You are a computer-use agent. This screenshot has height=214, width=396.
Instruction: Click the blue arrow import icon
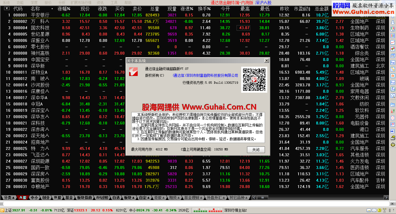[393, 131]
